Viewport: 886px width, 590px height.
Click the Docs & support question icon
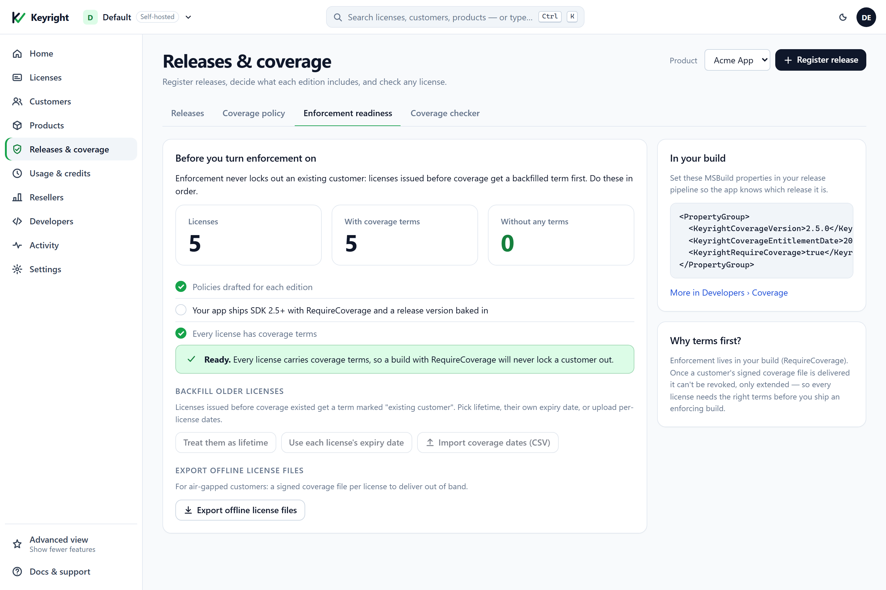17,572
